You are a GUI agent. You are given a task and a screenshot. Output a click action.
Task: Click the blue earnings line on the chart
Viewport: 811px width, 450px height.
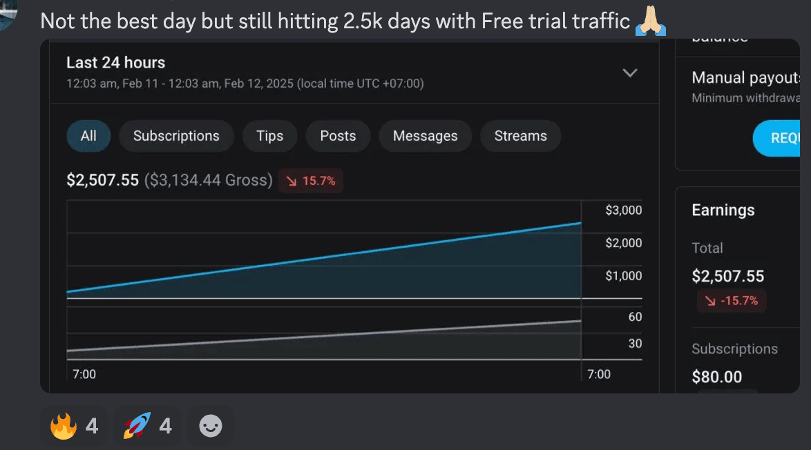(325, 257)
